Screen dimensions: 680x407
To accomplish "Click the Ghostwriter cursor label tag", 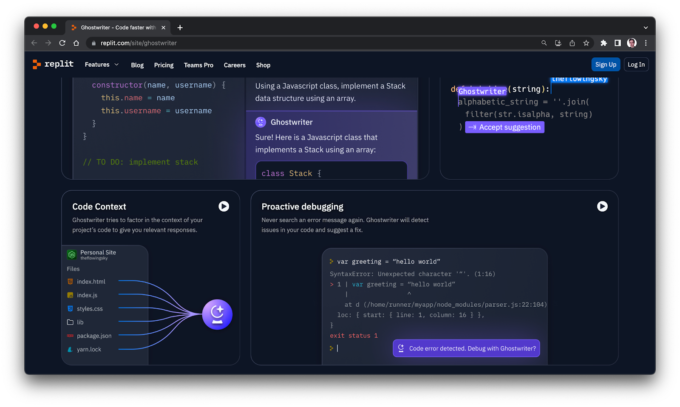I will point(482,91).
